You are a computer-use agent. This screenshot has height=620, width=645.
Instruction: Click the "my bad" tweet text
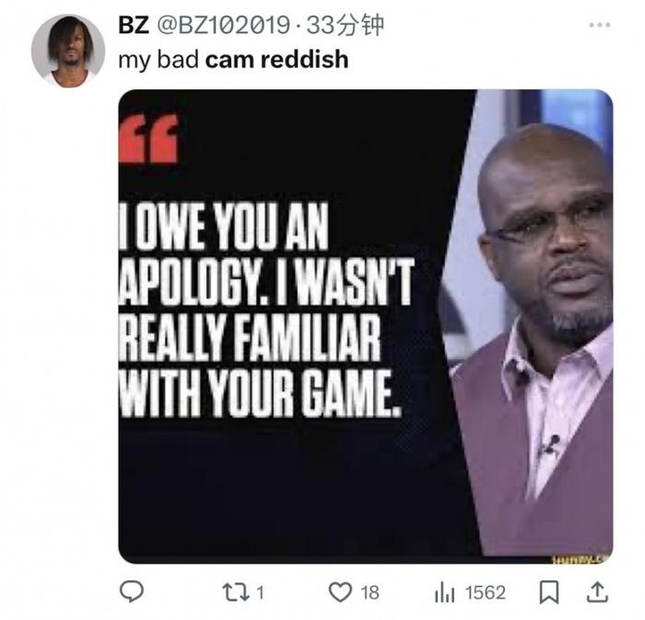(x=158, y=60)
